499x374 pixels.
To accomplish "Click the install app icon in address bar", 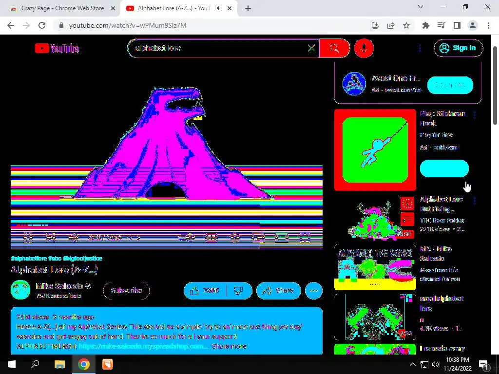I will (x=375, y=25).
